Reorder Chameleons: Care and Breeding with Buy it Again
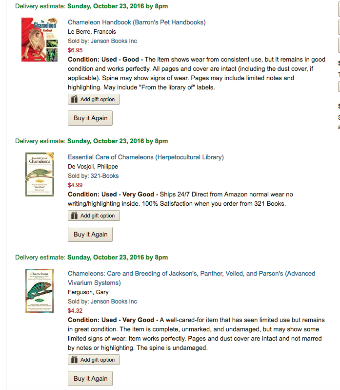 click(90, 378)
